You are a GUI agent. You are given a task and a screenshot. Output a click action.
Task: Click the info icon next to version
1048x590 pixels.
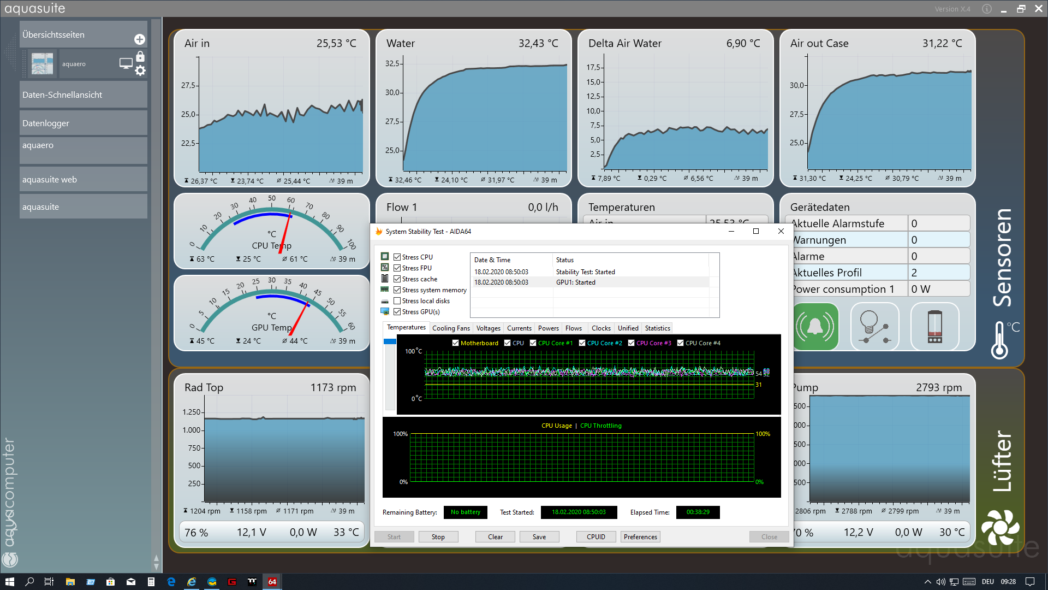point(987,9)
